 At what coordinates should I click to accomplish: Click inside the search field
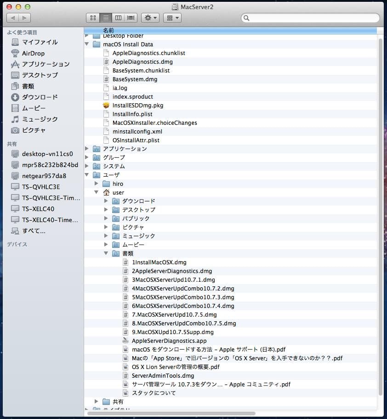pyautogui.click(x=310, y=17)
